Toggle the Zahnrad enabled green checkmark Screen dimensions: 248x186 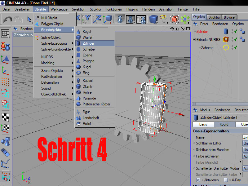[x=236, y=47]
